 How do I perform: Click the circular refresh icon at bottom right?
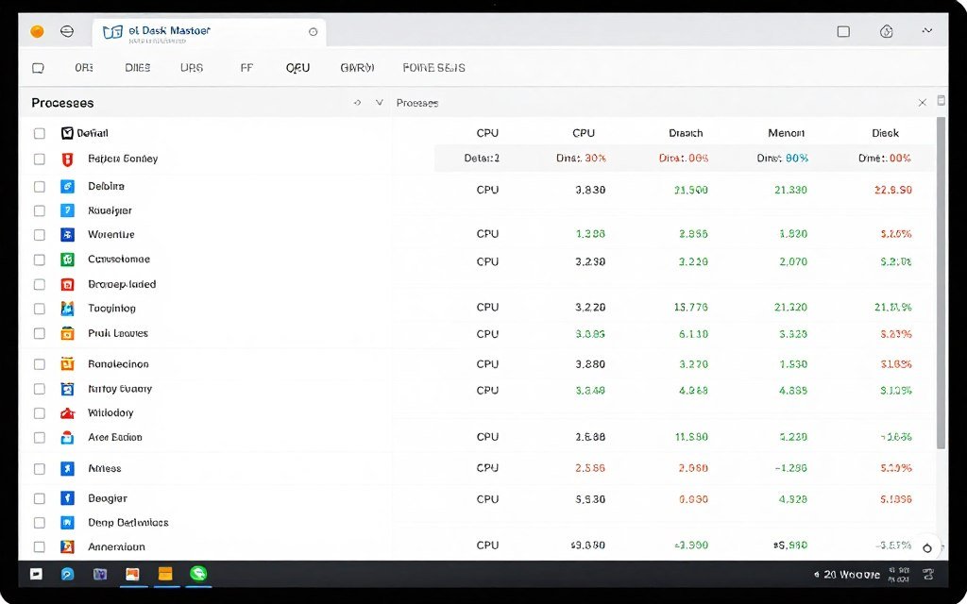[x=927, y=548]
